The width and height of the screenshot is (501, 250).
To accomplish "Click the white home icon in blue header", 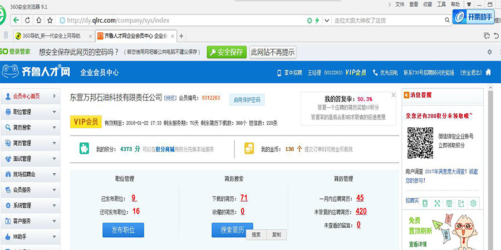I will 488,72.
